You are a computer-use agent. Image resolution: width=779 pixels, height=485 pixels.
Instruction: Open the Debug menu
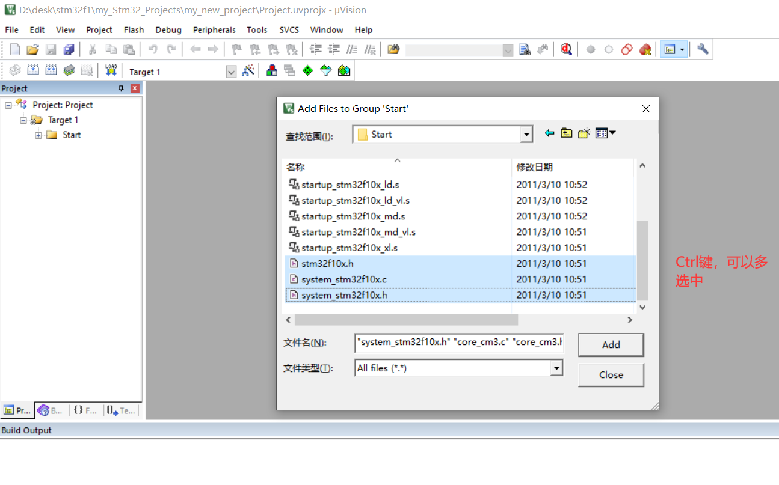click(168, 30)
